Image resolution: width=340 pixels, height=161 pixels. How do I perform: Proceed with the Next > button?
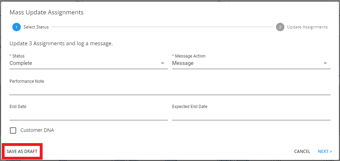point(325,152)
